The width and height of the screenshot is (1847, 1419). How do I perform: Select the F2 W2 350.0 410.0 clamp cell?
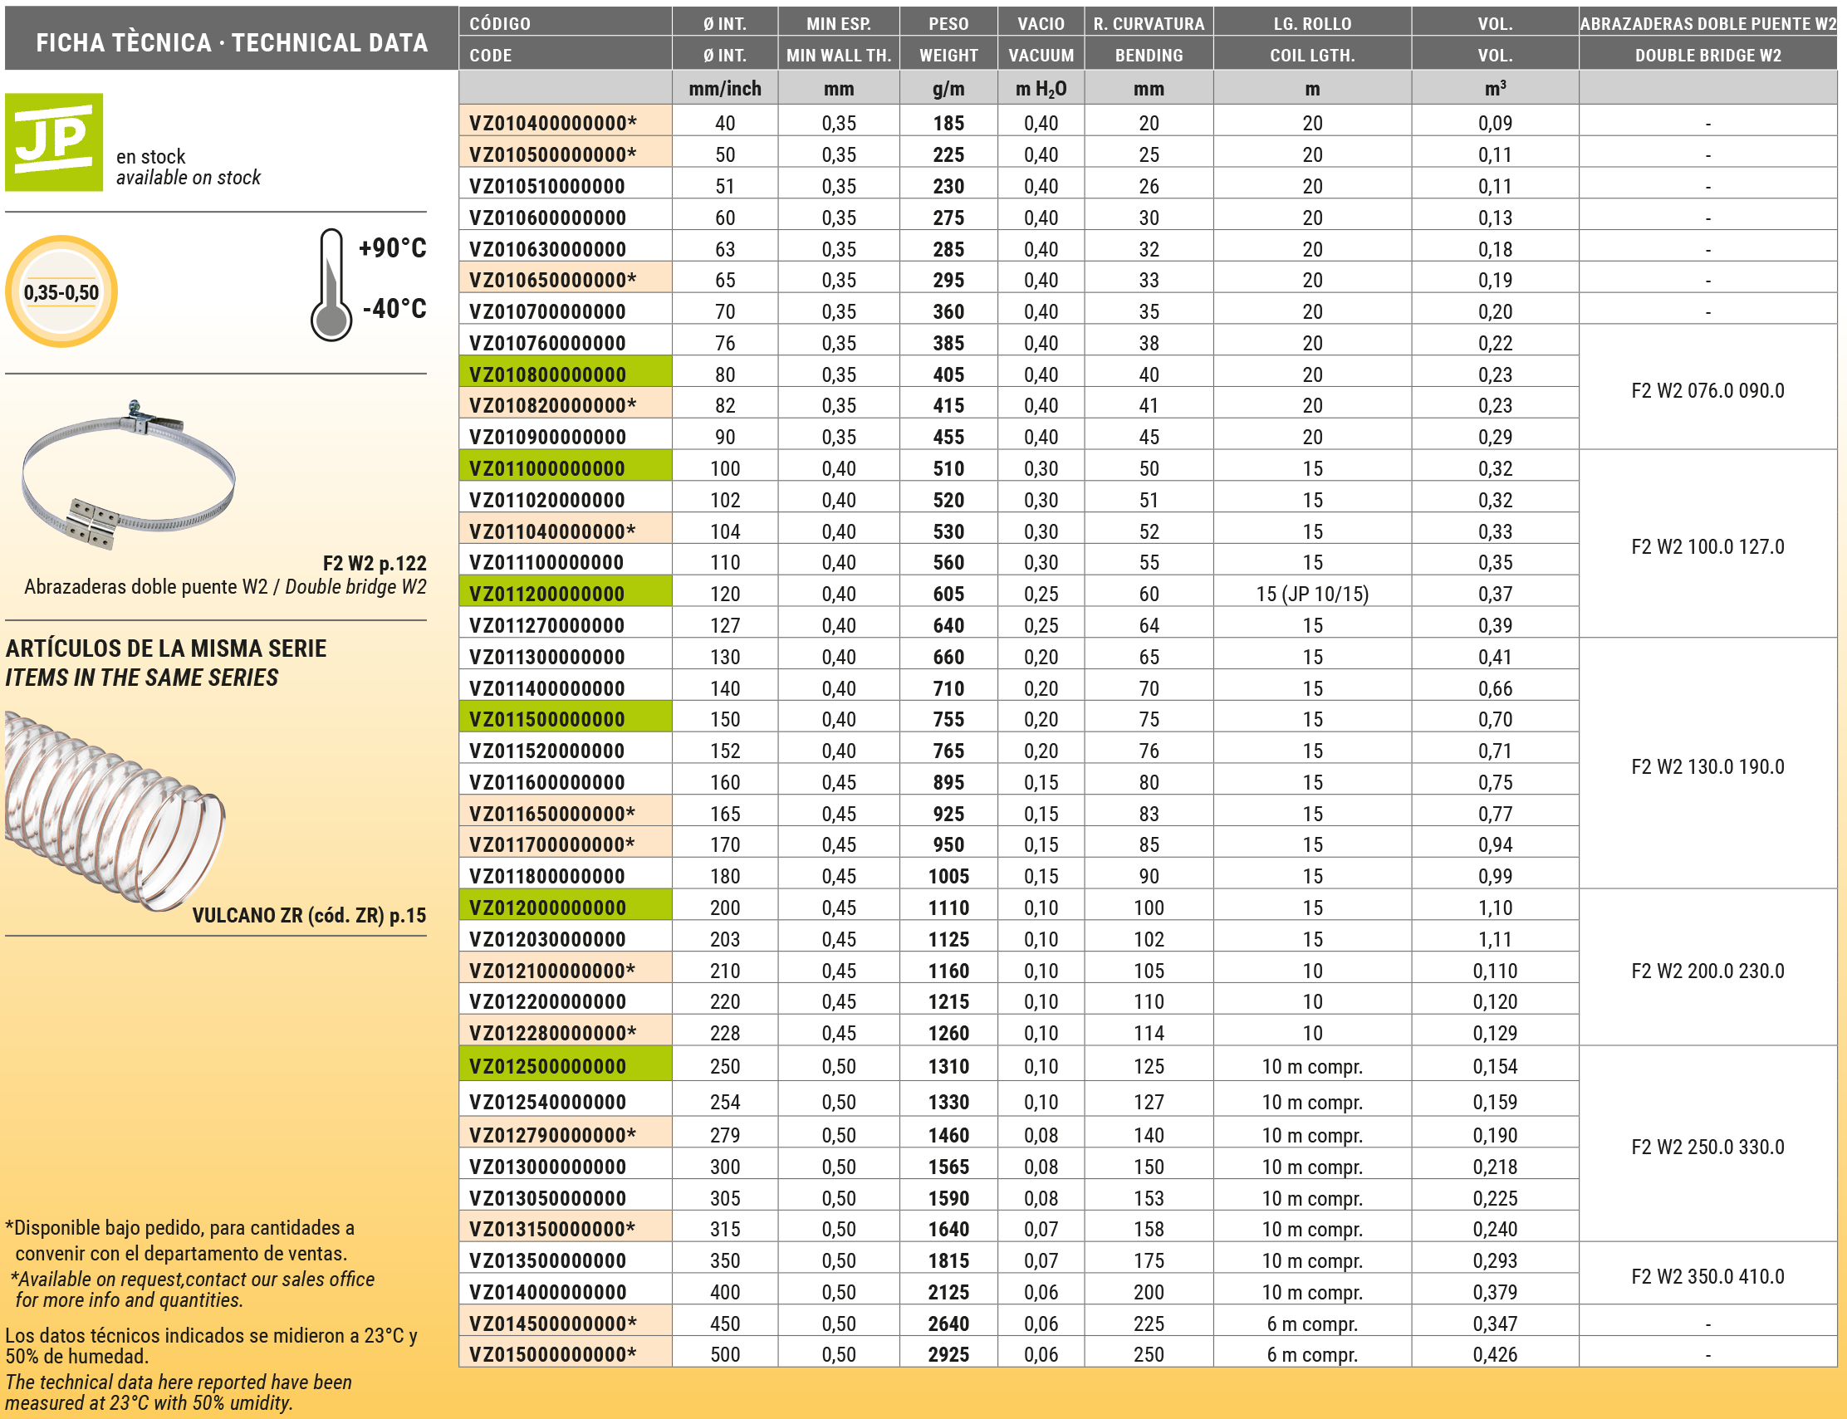(1707, 1276)
